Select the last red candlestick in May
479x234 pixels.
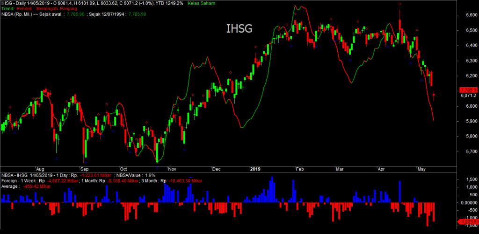point(434,95)
